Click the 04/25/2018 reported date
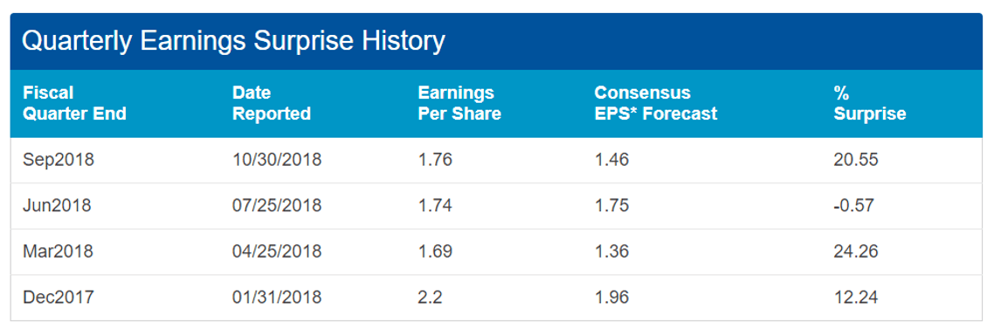994x330 pixels. click(277, 251)
